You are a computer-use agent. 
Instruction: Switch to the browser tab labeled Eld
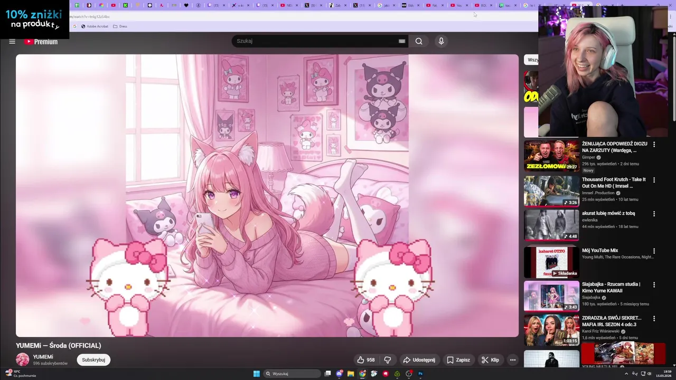[410, 5]
